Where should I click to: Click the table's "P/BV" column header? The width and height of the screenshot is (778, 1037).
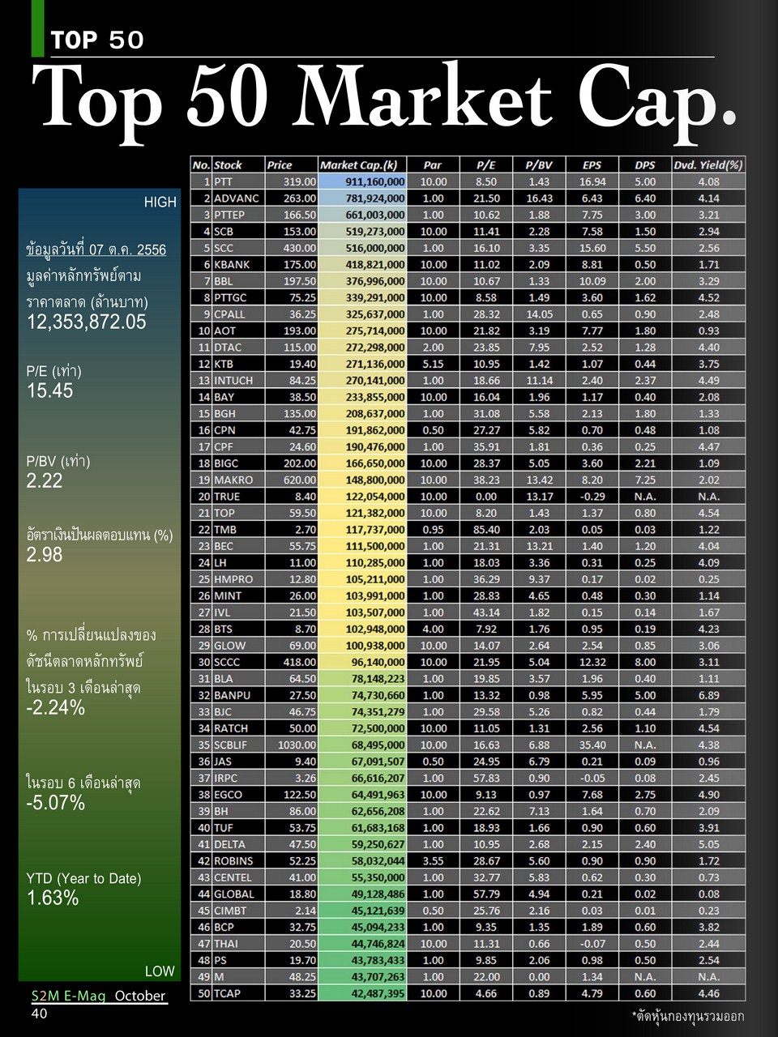pos(539,164)
